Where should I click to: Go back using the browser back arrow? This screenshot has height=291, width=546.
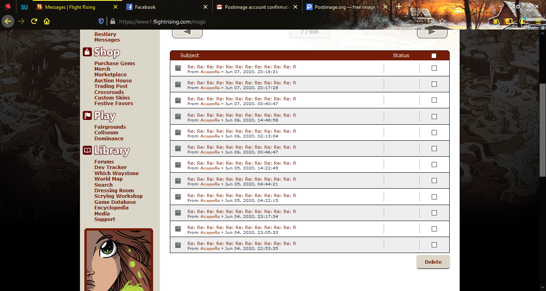(8, 21)
